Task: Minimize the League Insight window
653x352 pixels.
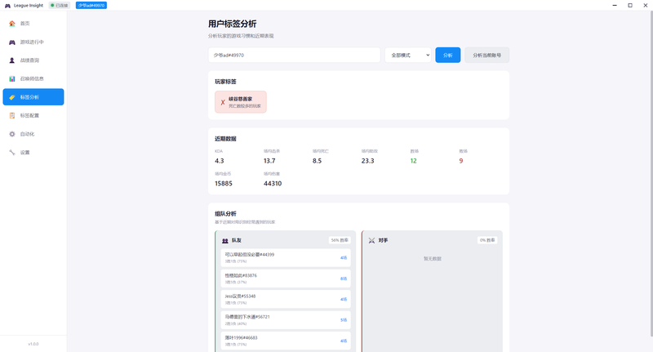Action: pyautogui.click(x=615, y=6)
